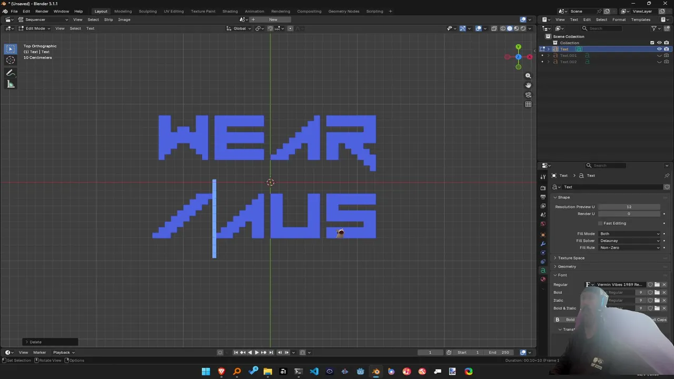Open the Output properties tab

[543, 197]
